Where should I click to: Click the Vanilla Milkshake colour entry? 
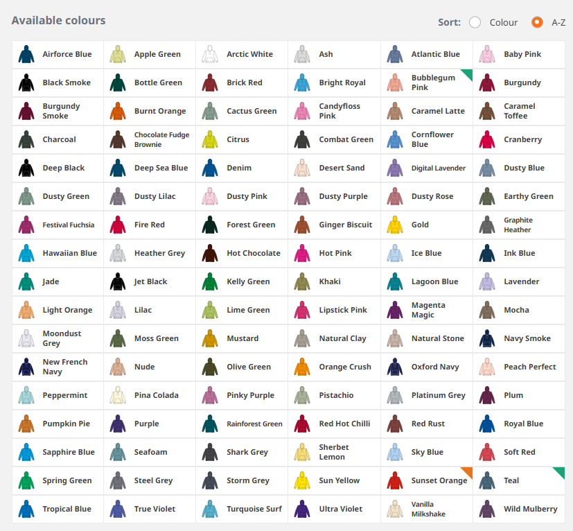427,509
